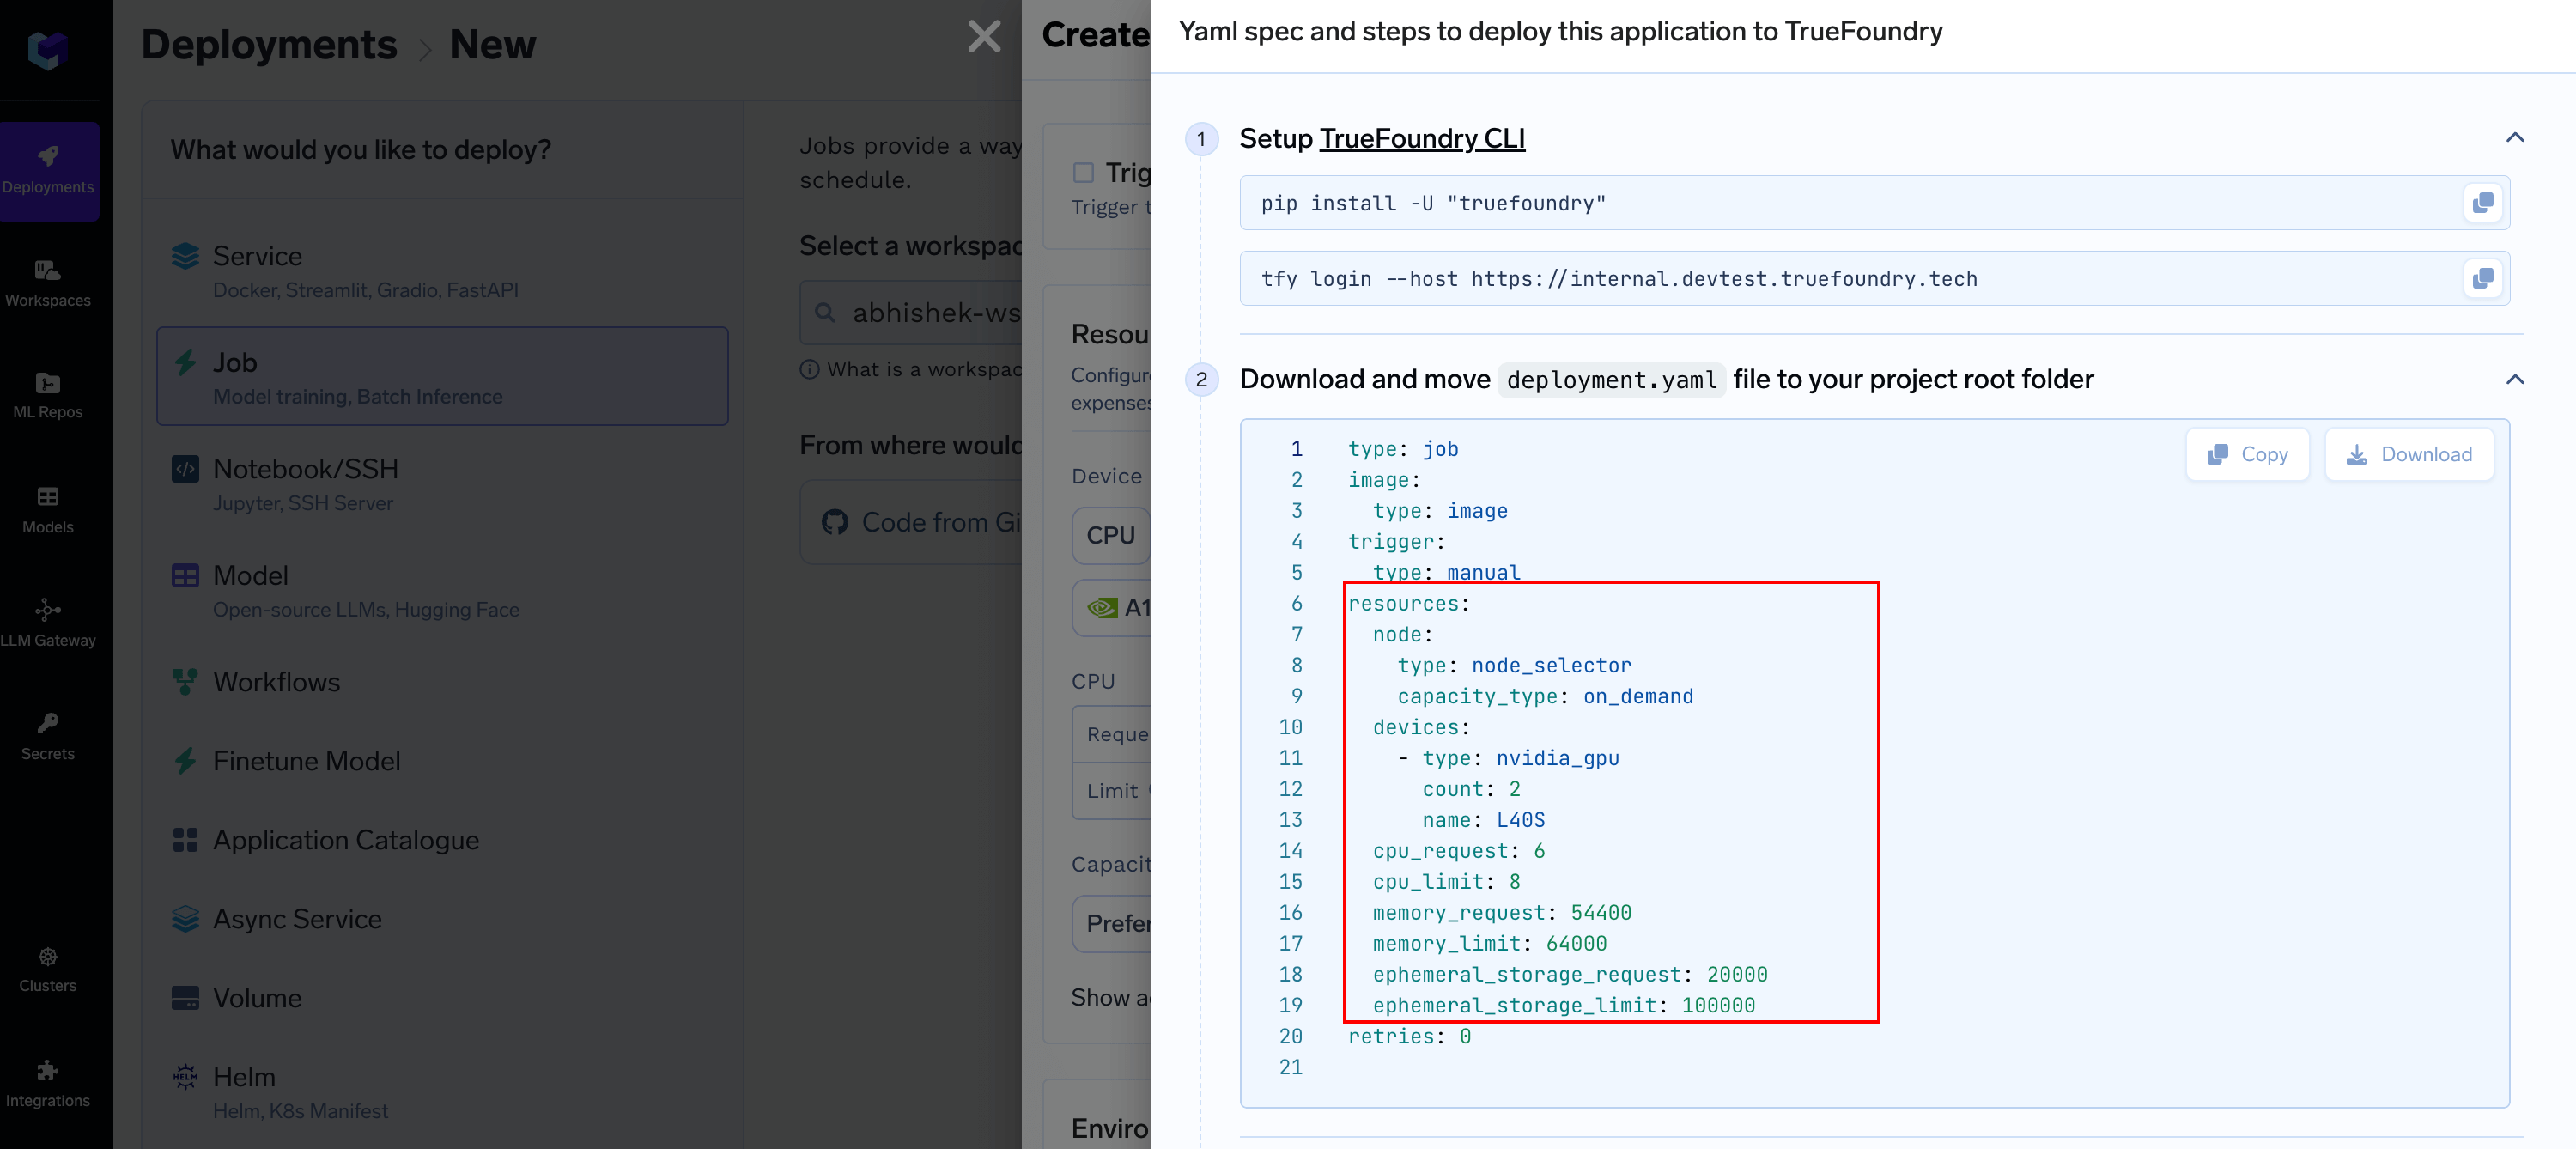
Task: Click the Service layers icon
Action: 185,256
